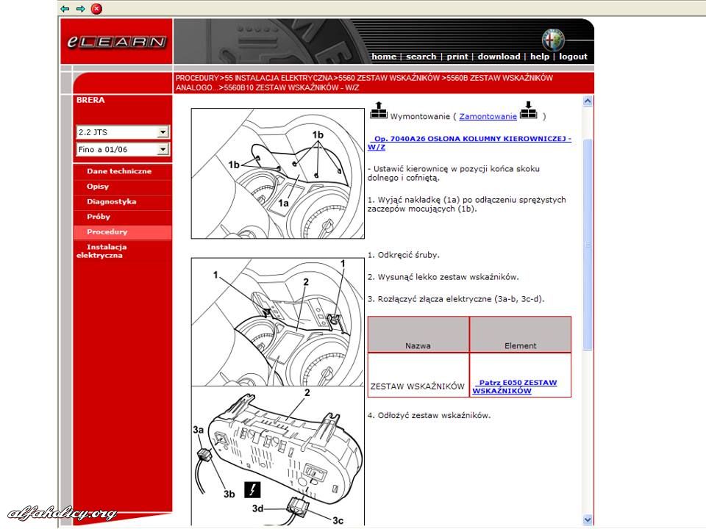Click the scrollbar up arrow
Viewport: 706px width, 529px height.
[588, 101]
